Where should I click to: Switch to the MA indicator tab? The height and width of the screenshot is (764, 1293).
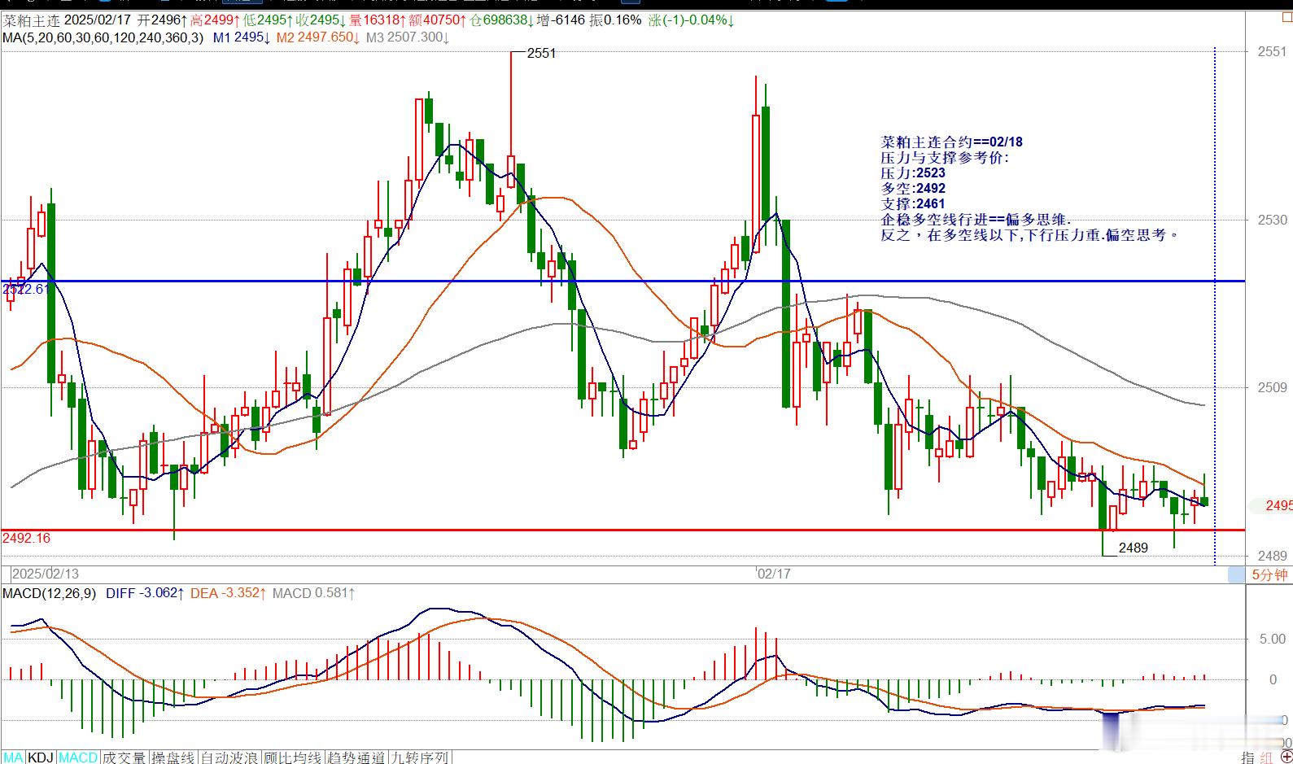point(14,757)
